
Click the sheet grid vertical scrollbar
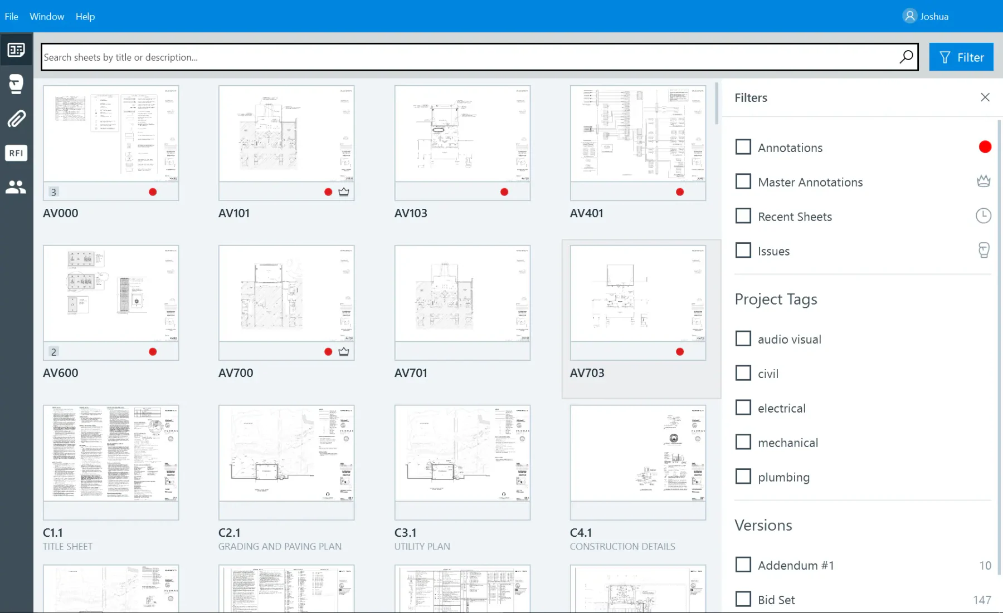(717, 103)
